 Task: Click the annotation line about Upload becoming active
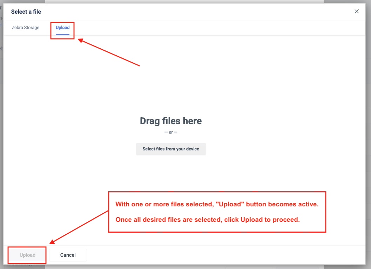click(x=217, y=204)
